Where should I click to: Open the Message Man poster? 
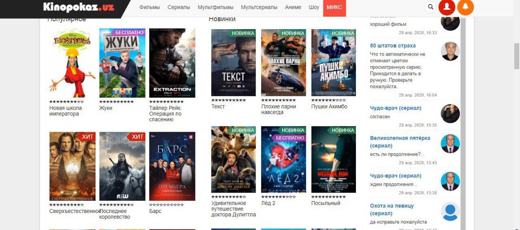[334, 159]
